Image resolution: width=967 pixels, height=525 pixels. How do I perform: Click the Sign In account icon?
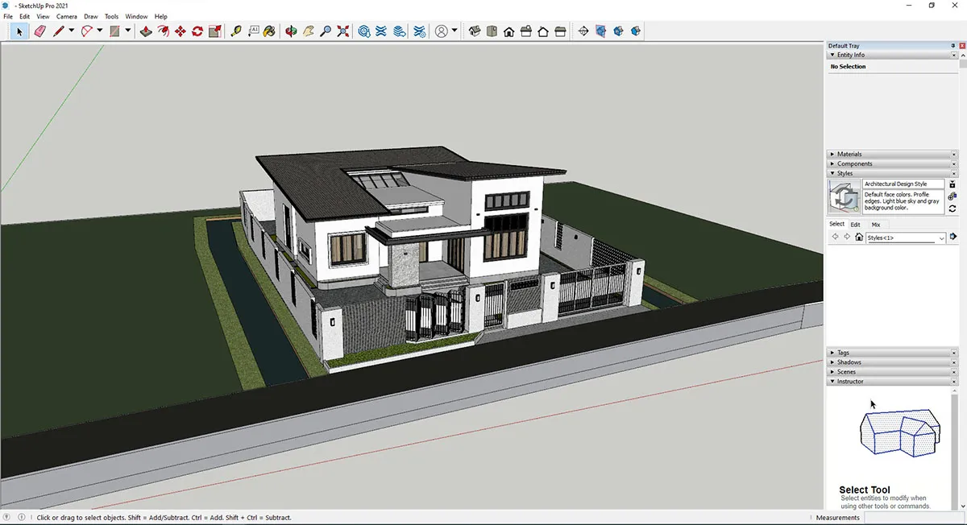442,31
